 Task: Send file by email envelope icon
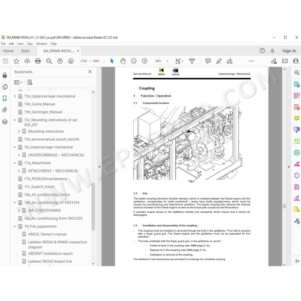point(285,61)
